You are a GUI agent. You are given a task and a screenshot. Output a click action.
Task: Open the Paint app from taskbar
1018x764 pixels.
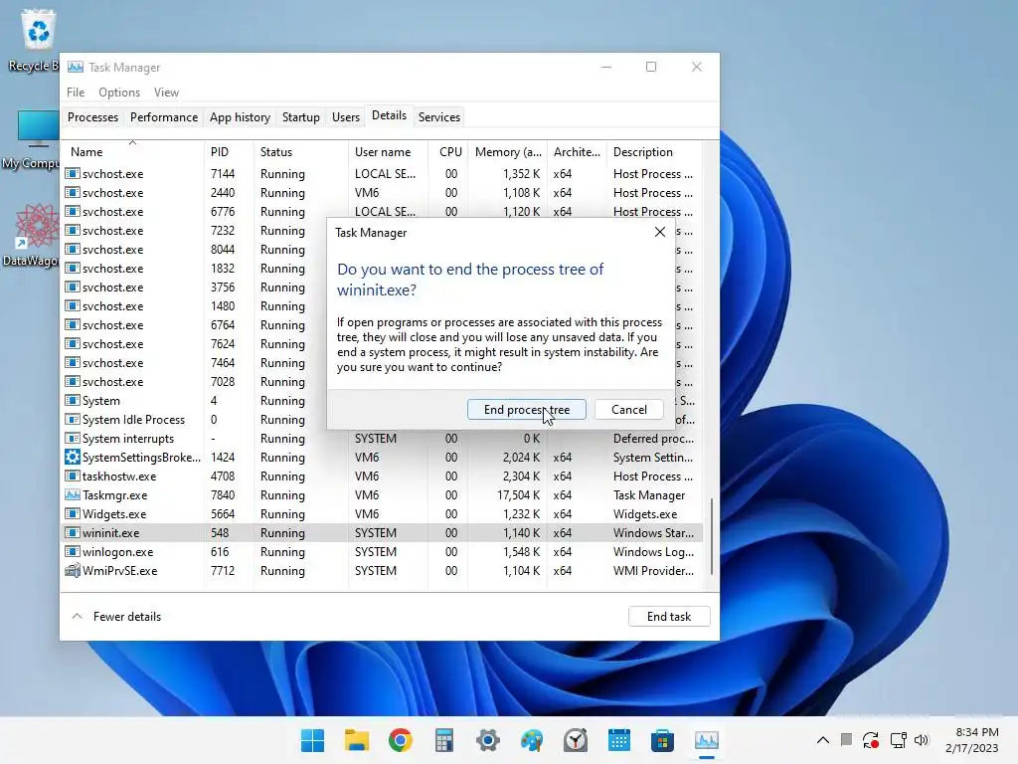pyautogui.click(x=532, y=740)
